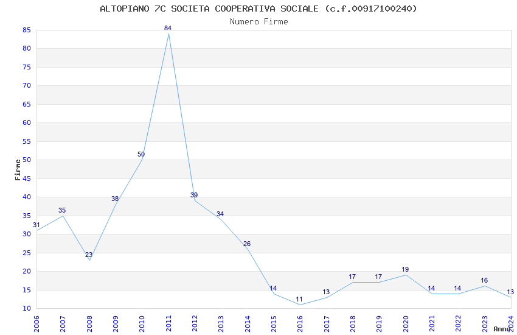The width and height of the screenshot is (517, 335).
Task: Click the data label 19 at 2020
Action: [x=405, y=269]
